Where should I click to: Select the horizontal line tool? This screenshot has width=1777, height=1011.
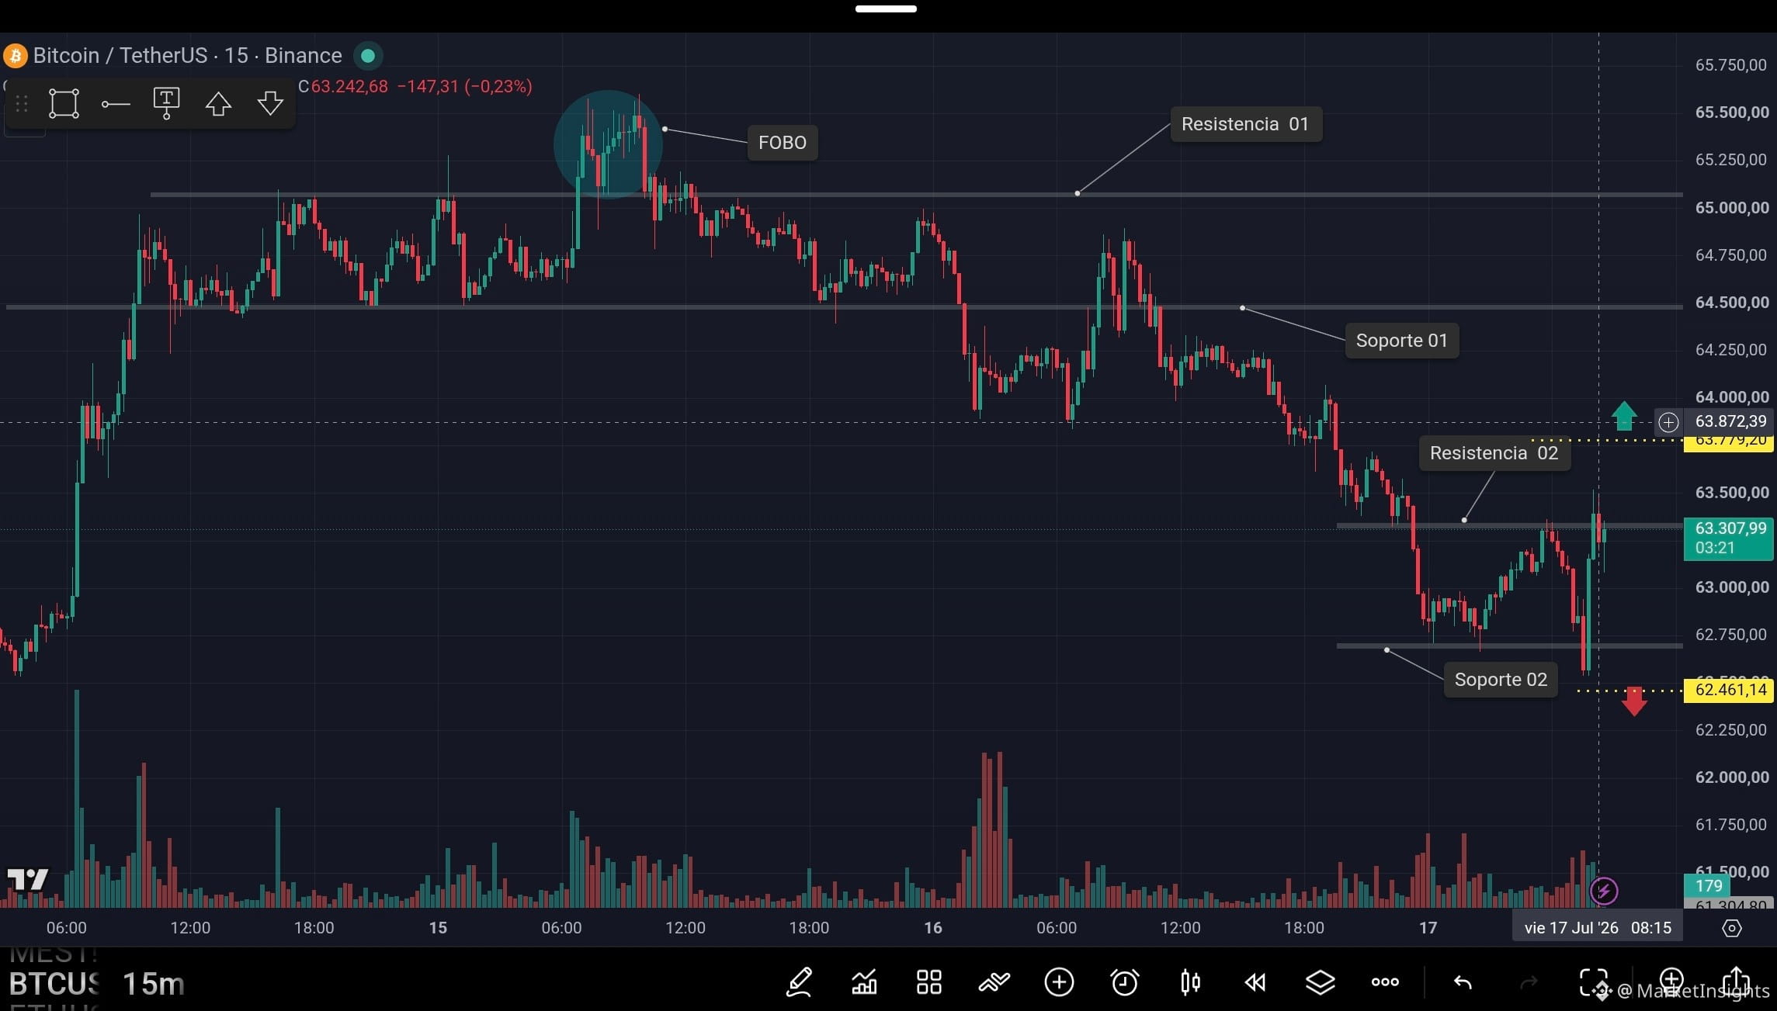tap(116, 104)
